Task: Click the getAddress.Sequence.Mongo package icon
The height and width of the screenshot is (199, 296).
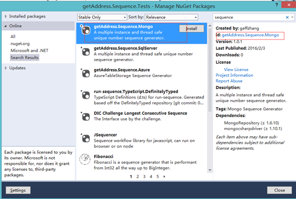Action: pos(85,29)
